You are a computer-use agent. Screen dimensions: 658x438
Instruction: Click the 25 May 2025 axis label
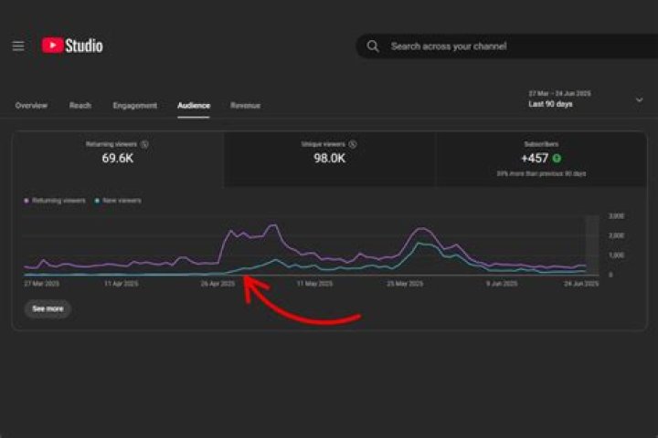click(x=405, y=284)
